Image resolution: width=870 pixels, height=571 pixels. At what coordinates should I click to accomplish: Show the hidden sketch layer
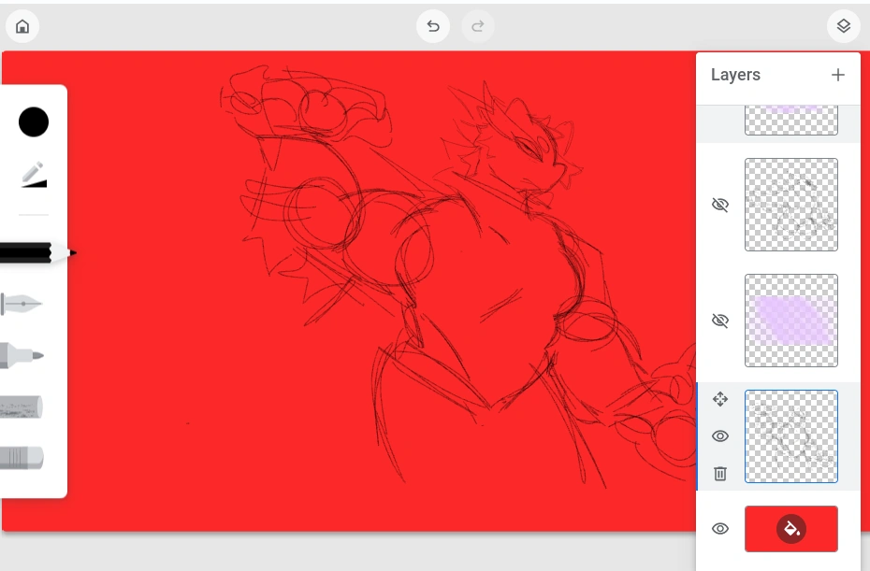(719, 204)
